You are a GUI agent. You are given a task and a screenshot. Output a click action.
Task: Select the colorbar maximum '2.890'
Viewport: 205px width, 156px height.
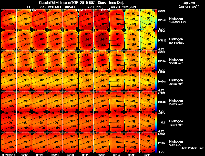click(161, 72)
